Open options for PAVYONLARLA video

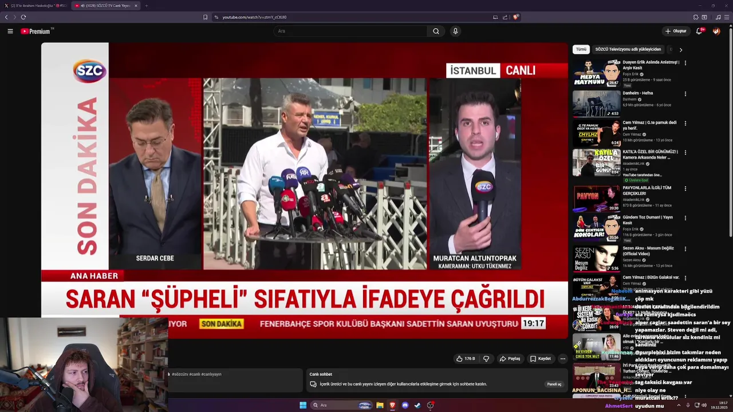685,189
